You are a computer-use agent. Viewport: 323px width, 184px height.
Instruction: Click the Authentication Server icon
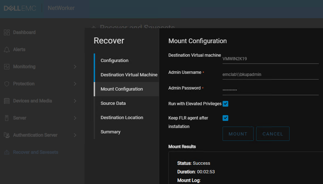tap(7, 135)
